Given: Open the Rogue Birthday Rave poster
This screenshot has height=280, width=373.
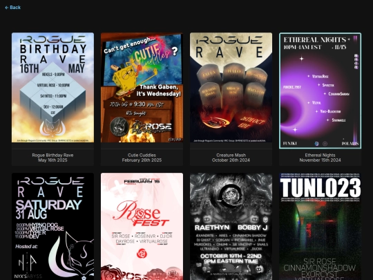Looking at the screenshot, I should tap(52, 88).
